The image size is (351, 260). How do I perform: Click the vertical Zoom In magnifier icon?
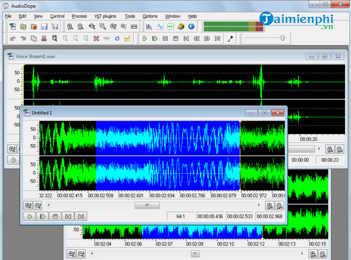113,27
